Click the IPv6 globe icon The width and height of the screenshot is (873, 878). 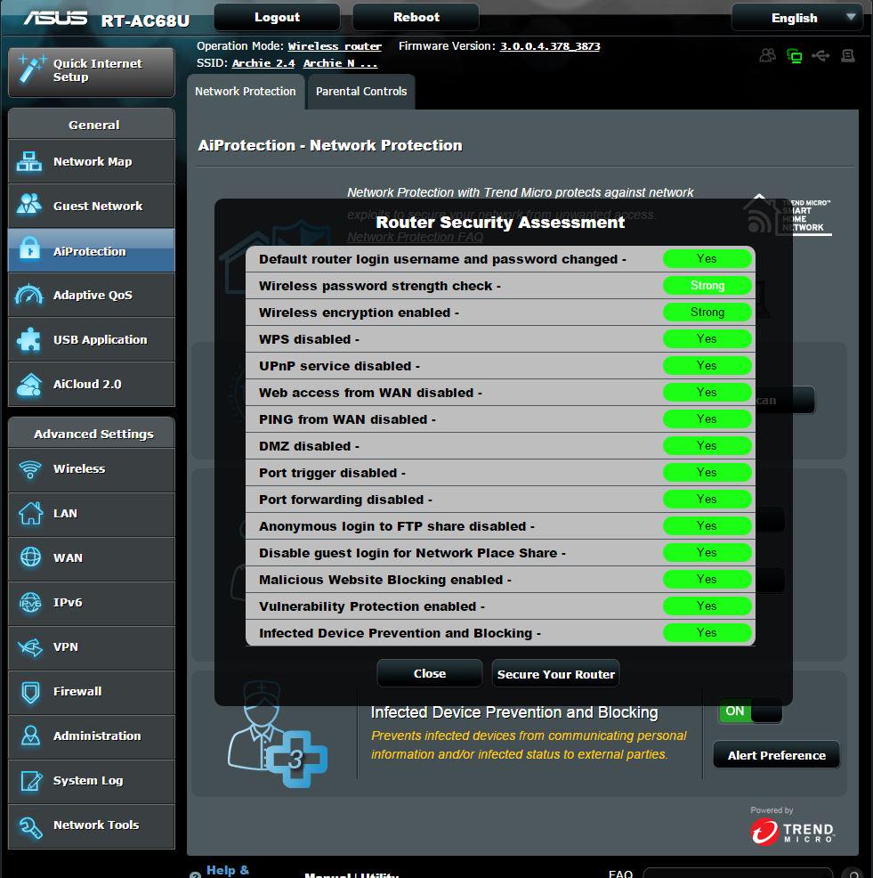pyautogui.click(x=30, y=603)
